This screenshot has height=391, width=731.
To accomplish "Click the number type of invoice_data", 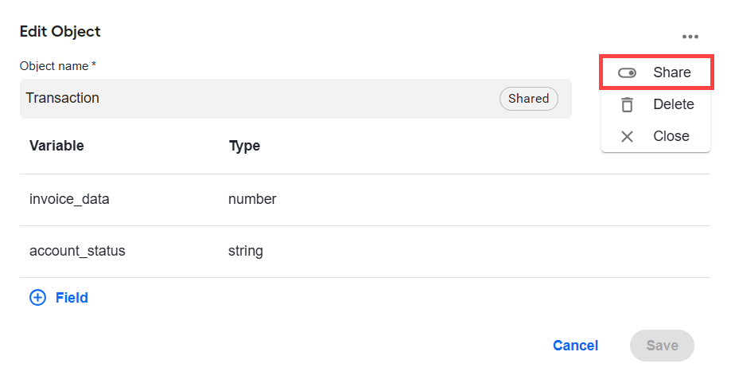I will click(x=252, y=199).
